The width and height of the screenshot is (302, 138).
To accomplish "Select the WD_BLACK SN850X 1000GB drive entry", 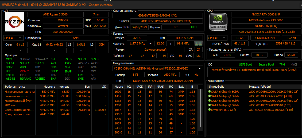I will (x=271, y=110).
